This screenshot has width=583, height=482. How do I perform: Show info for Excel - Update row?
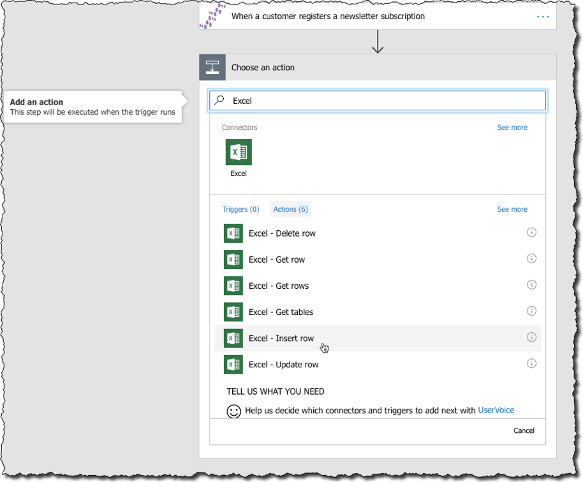(532, 363)
